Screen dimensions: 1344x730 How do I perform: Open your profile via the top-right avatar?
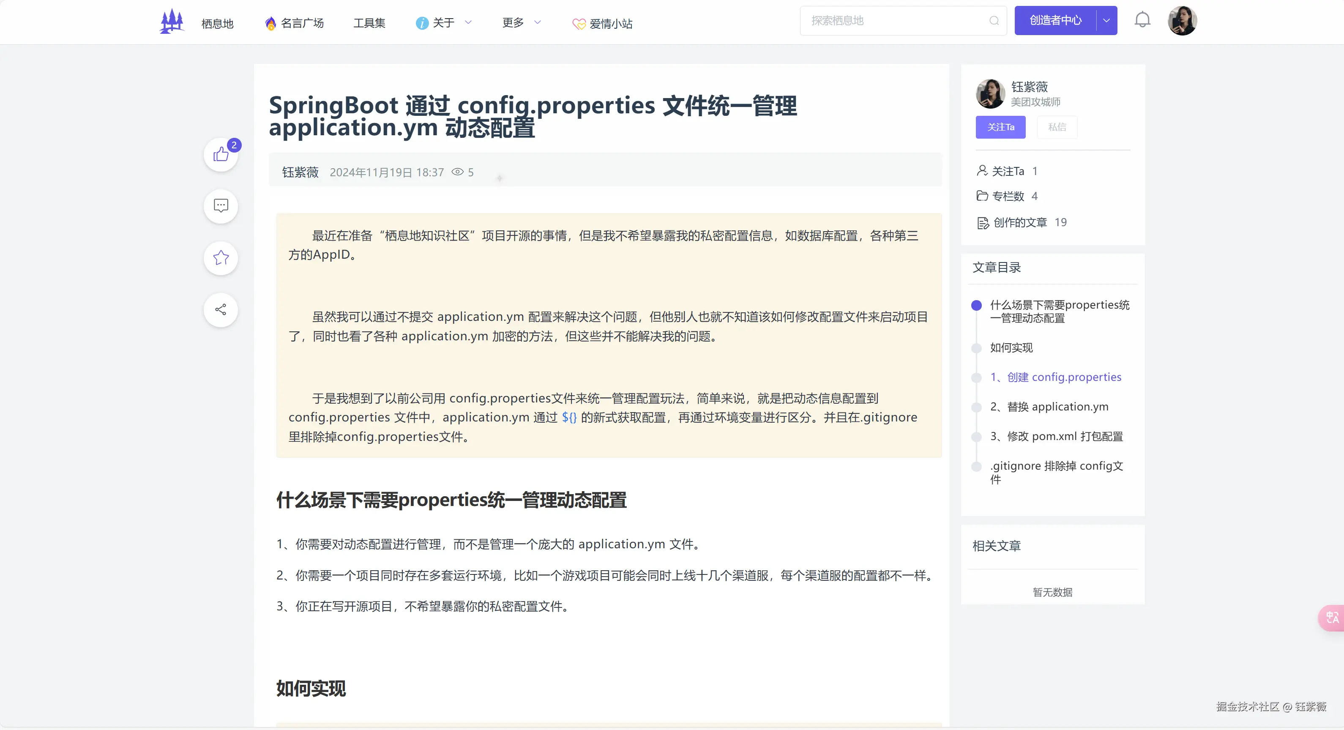pos(1182,21)
